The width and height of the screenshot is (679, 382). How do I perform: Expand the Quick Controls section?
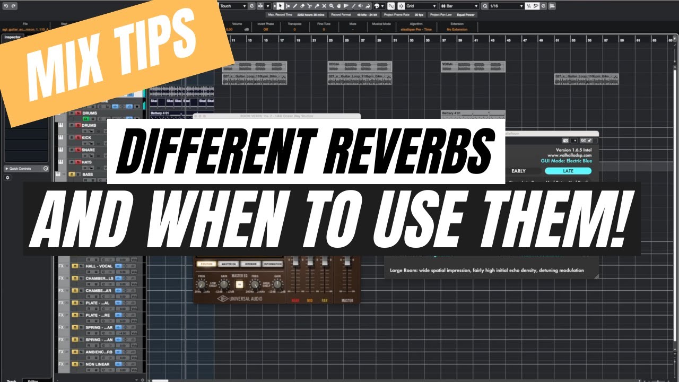coord(6,168)
